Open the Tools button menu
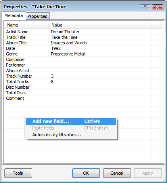 pyautogui.click(x=18, y=173)
